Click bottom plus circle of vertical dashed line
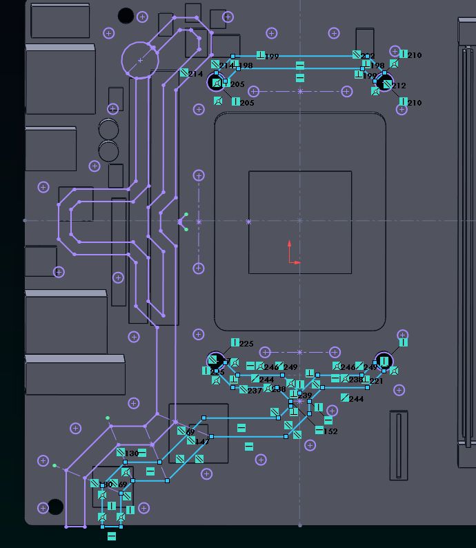Viewport: 476px width, 548px height. point(199,268)
